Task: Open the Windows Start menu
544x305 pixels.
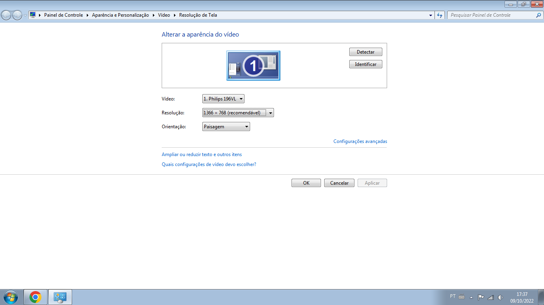Action: [11, 297]
